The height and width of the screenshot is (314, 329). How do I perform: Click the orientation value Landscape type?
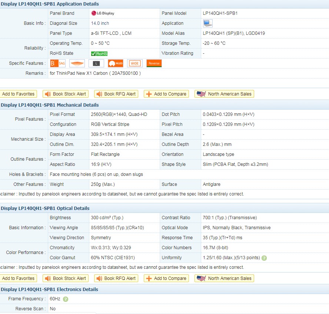219,154
